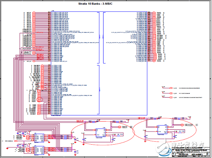Select the large blue FPGA bank symbol
The width and height of the screenshot is (212, 158).
pyautogui.click(x=99, y=64)
